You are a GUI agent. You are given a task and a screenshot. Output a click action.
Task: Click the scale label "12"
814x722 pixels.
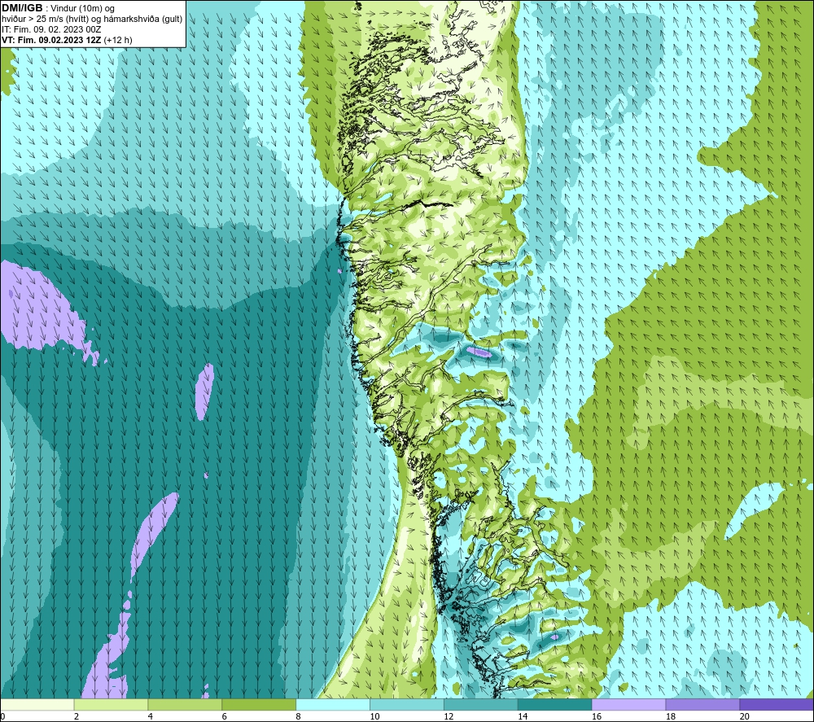pos(449,717)
